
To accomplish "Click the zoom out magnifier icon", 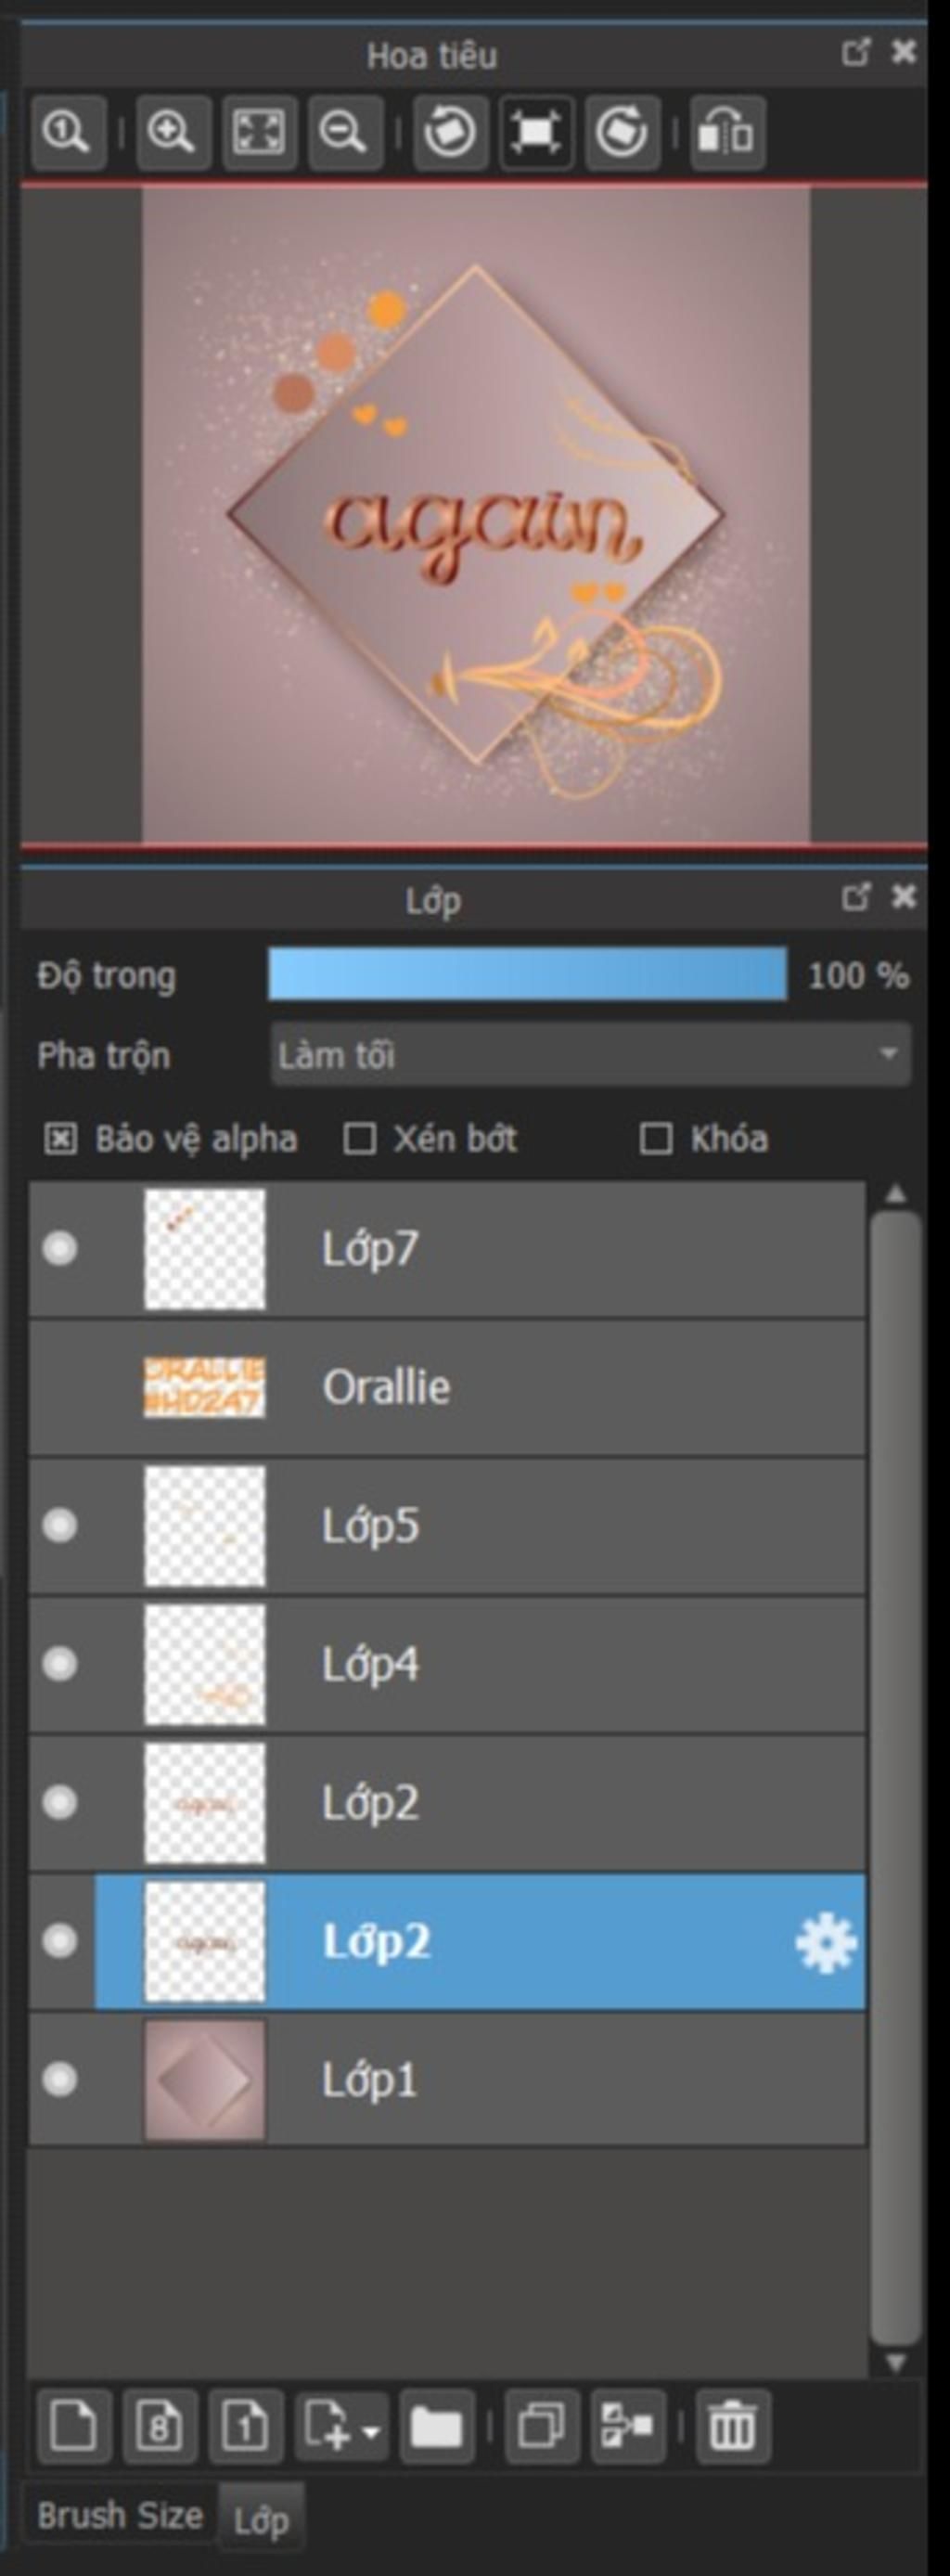I will coord(344,132).
